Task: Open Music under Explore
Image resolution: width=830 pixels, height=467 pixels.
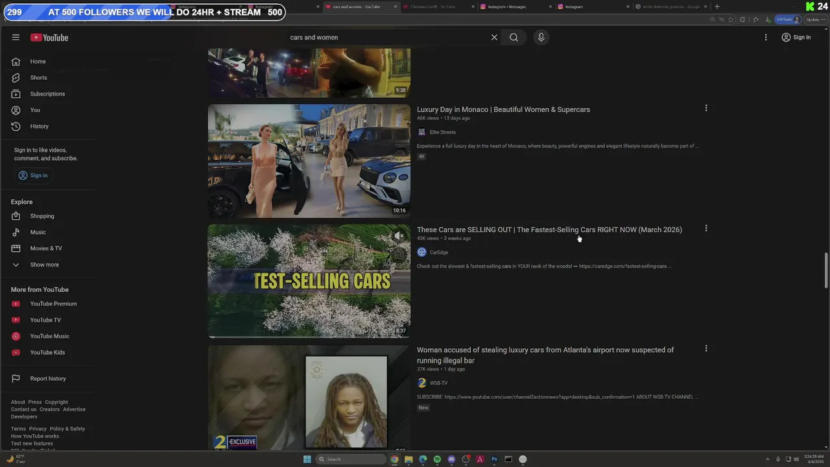Action: [49, 232]
